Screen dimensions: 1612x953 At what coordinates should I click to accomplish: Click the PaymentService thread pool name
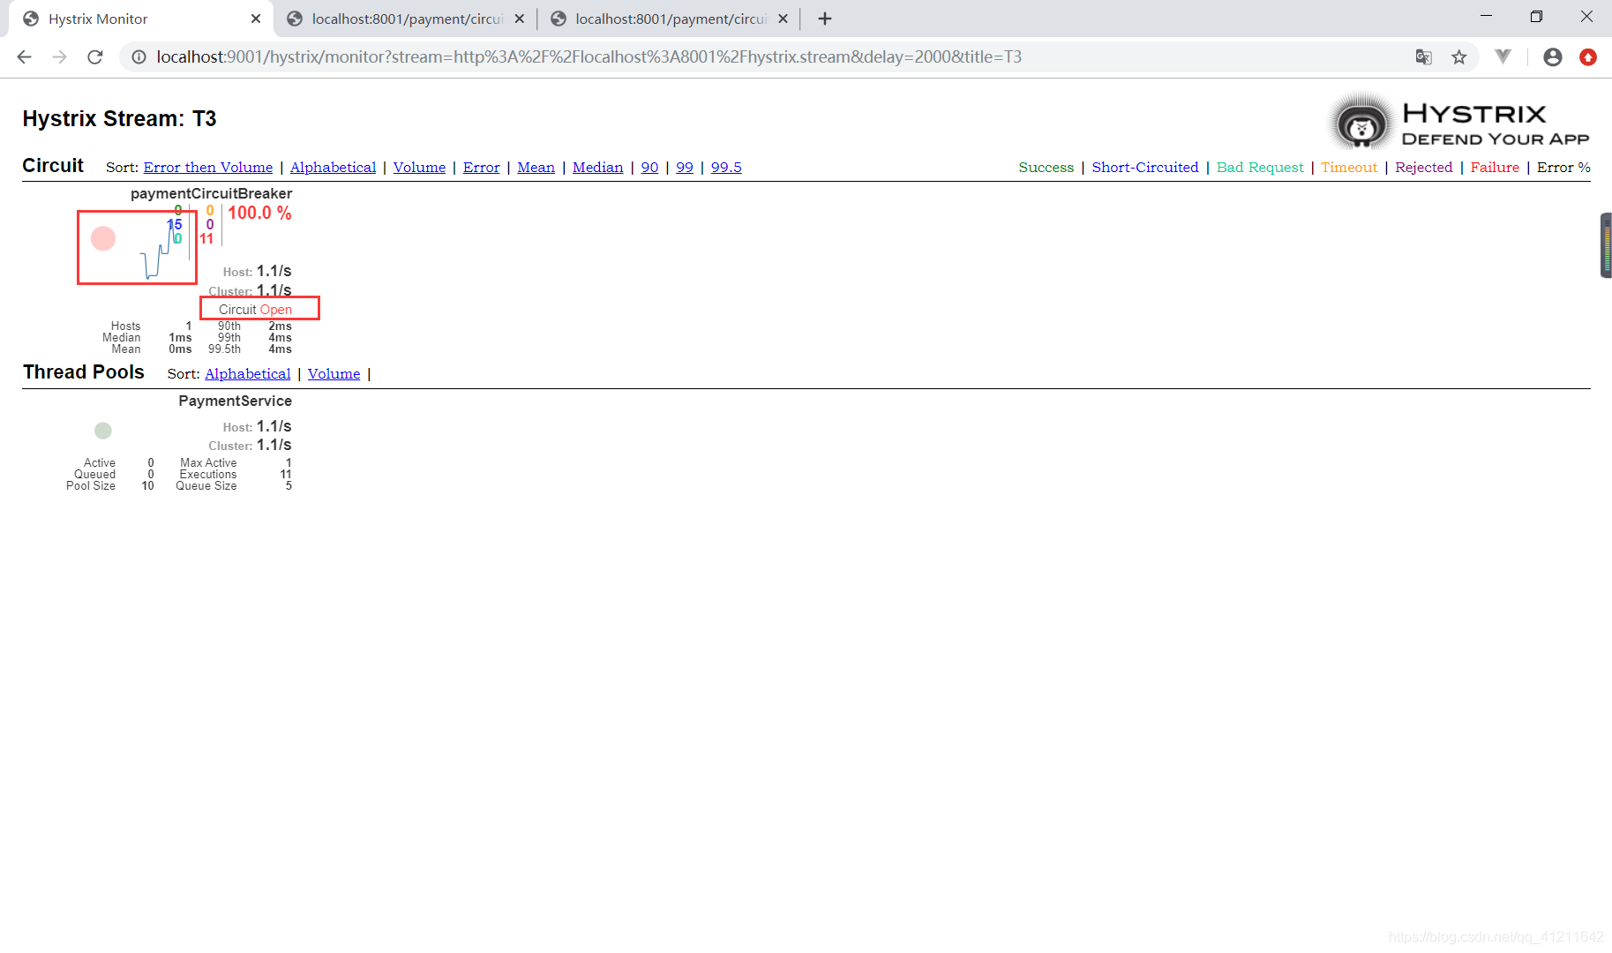point(235,401)
